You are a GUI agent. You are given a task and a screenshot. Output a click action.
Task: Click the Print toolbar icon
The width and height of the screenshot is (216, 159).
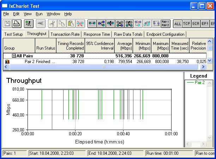17,24
